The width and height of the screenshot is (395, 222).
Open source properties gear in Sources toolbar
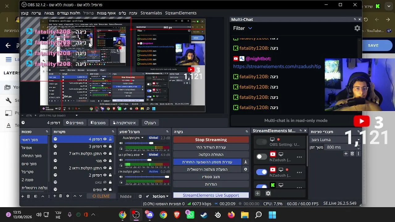pos(68,196)
